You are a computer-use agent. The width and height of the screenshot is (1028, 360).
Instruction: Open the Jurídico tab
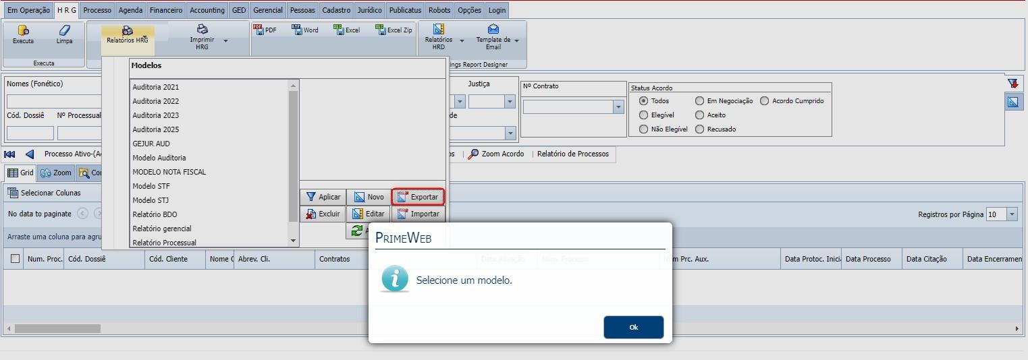[369, 10]
